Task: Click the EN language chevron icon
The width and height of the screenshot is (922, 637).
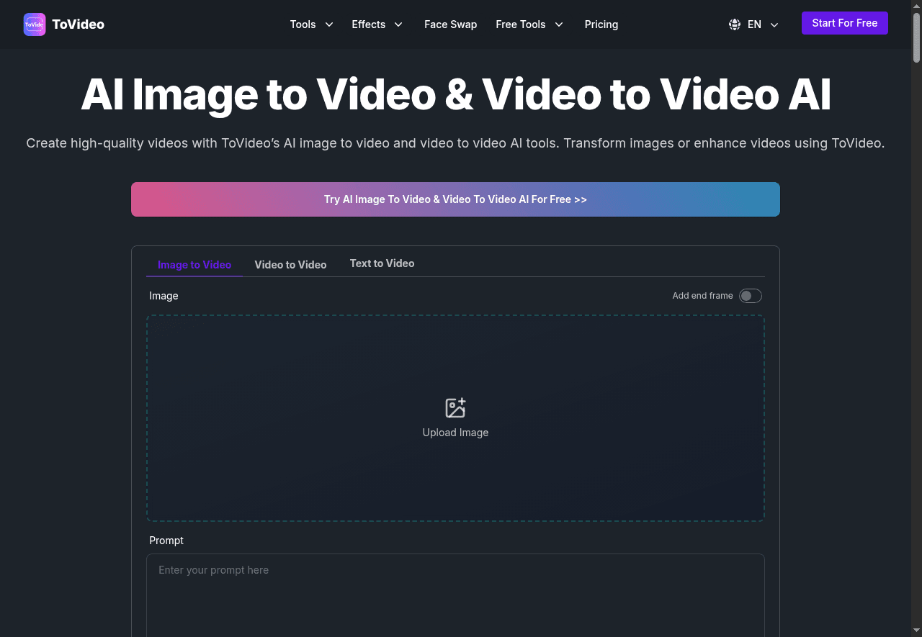Action: [x=774, y=24]
